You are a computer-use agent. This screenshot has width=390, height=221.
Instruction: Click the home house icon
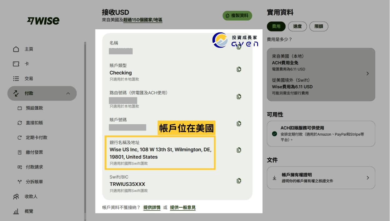coord(16,49)
